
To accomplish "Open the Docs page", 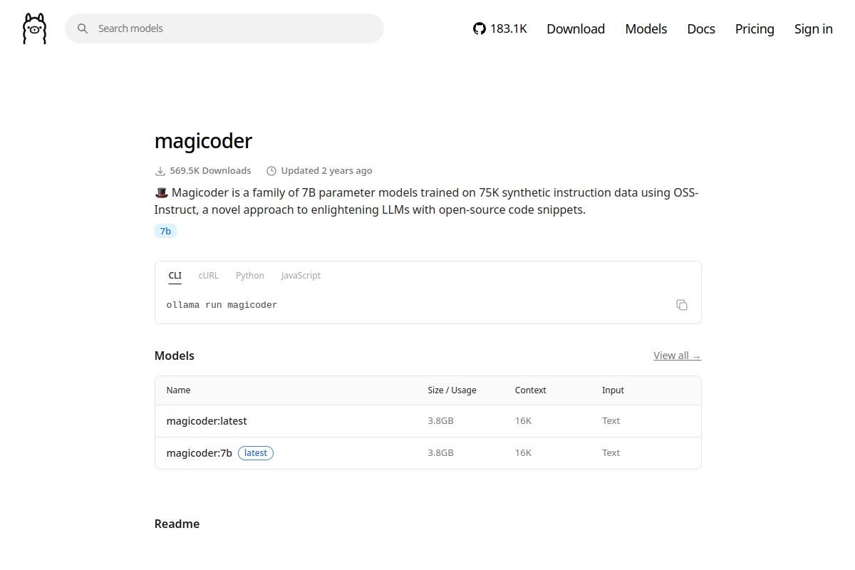I will tap(701, 28).
